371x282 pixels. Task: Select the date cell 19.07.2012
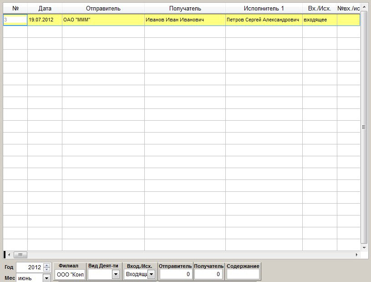[45, 20]
